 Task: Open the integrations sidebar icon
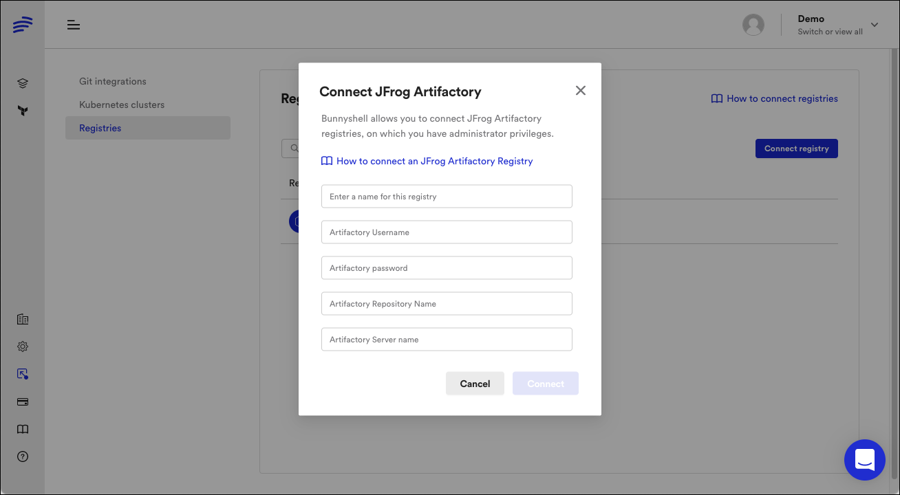click(23, 374)
